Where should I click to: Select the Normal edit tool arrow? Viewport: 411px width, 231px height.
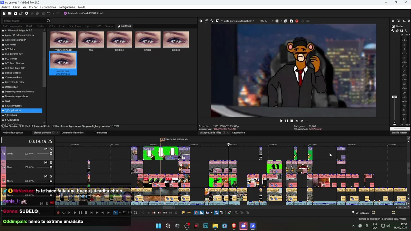pos(115,213)
